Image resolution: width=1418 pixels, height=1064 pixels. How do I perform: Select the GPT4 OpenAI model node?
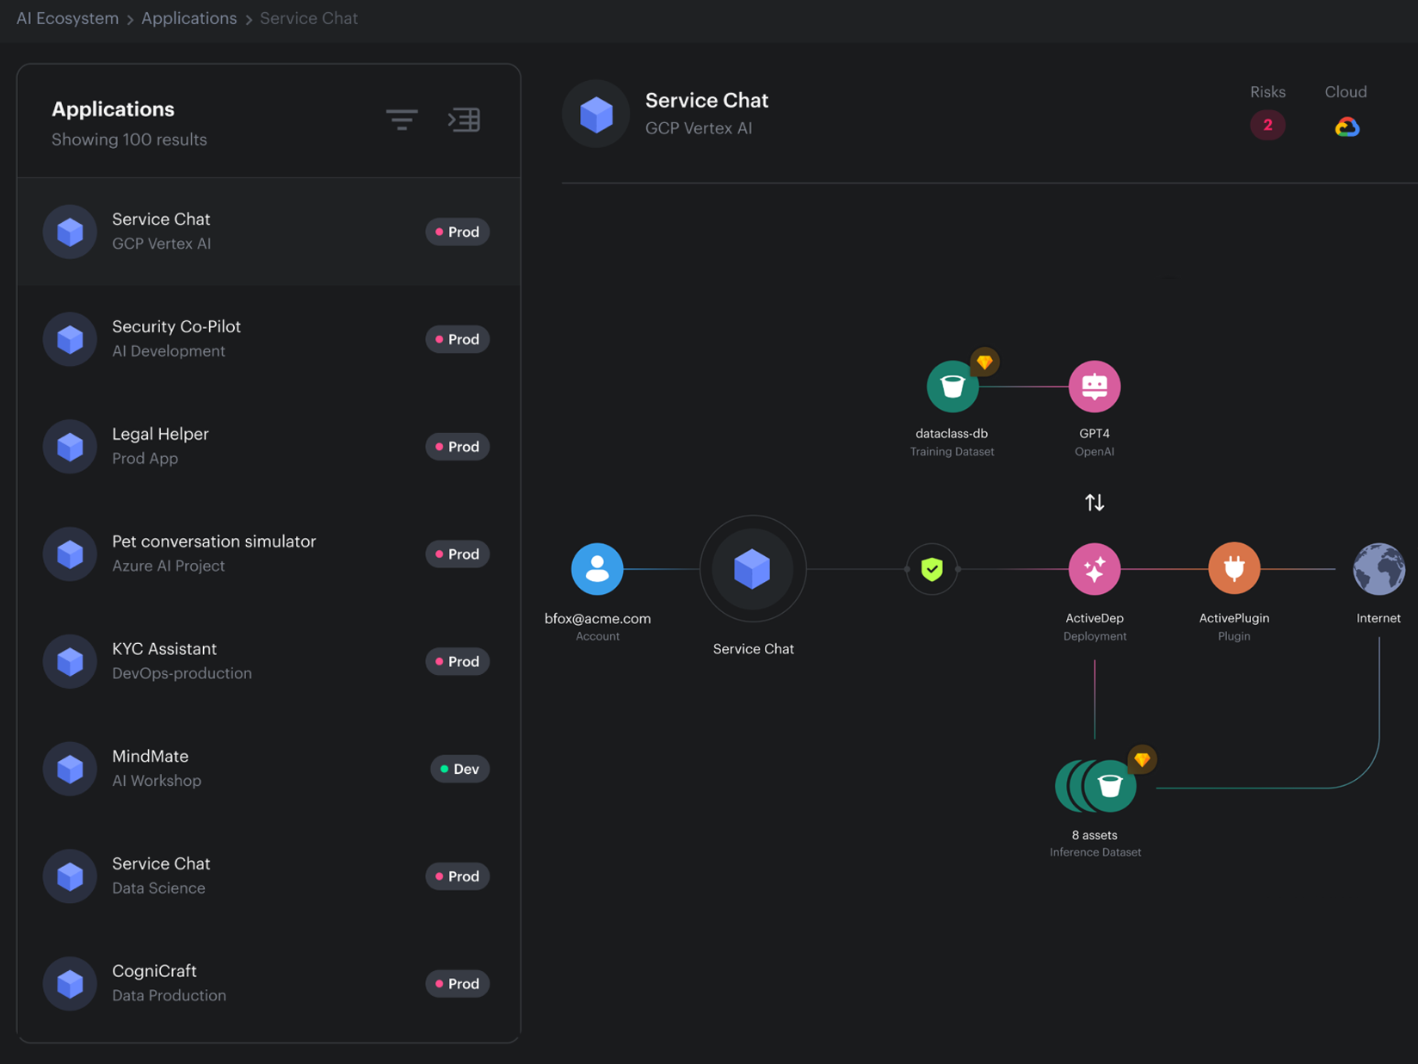point(1094,386)
